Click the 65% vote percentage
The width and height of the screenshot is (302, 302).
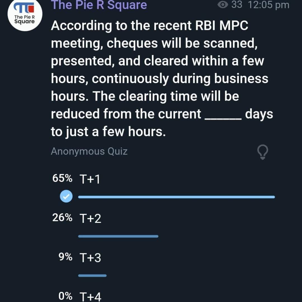click(x=62, y=178)
